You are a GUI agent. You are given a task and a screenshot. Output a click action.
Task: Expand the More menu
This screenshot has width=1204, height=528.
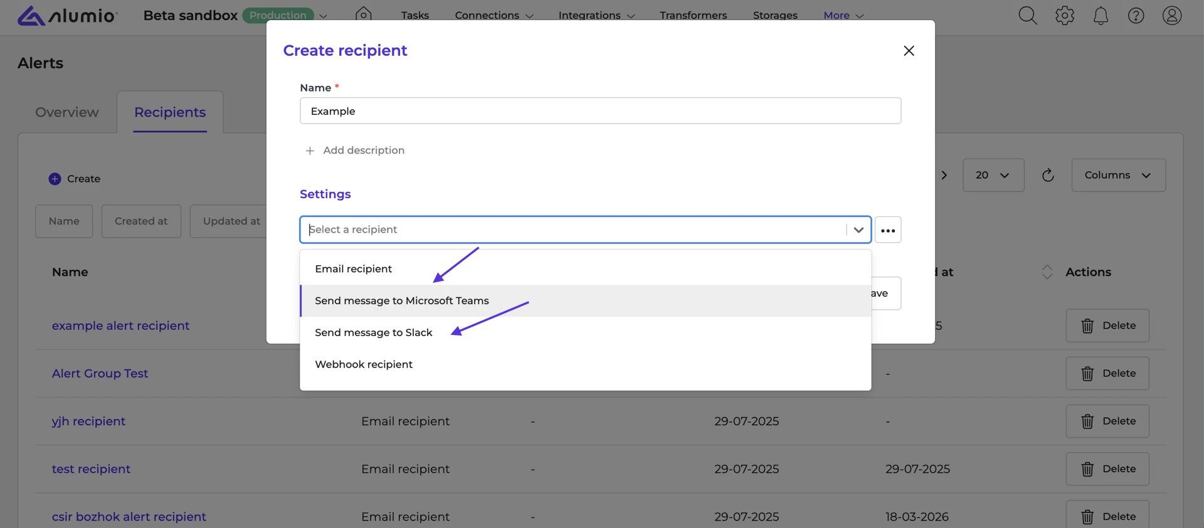pos(843,15)
